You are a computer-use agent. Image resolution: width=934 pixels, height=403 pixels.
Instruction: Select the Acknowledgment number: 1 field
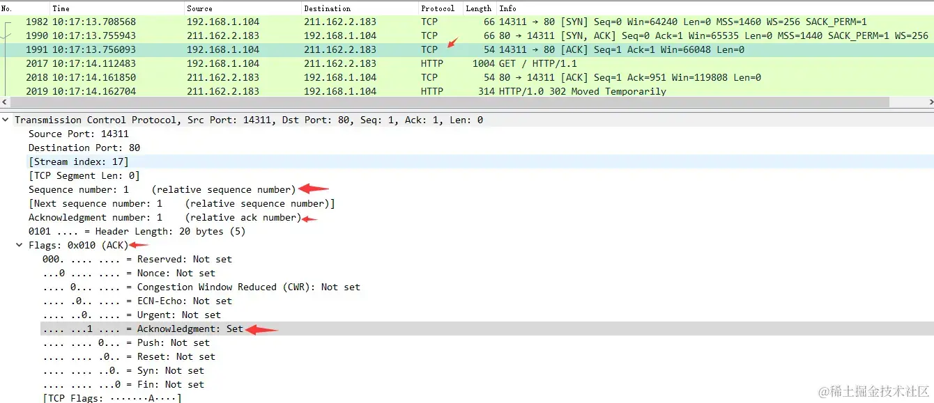click(164, 217)
